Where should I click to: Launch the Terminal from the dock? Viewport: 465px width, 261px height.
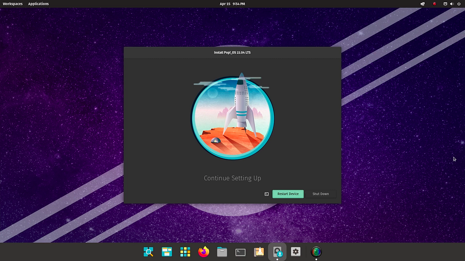pyautogui.click(x=240, y=252)
